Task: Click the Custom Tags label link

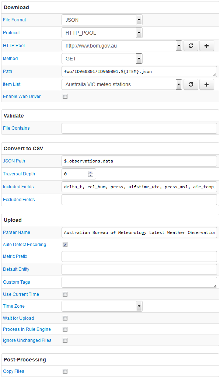Action: click(17, 282)
